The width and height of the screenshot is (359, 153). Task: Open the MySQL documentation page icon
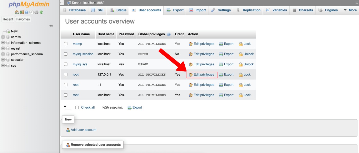(31, 12)
